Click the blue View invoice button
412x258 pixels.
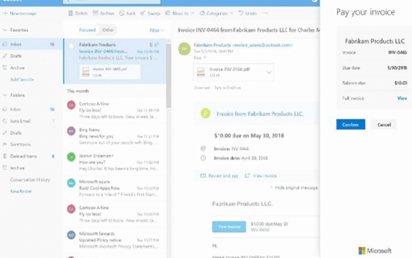(x=229, y=227)
